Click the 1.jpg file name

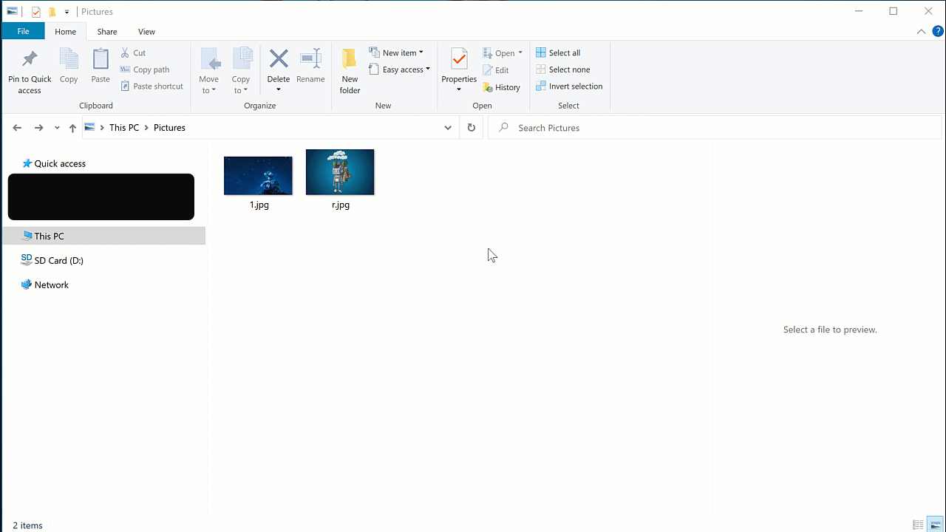click(259, 205)
